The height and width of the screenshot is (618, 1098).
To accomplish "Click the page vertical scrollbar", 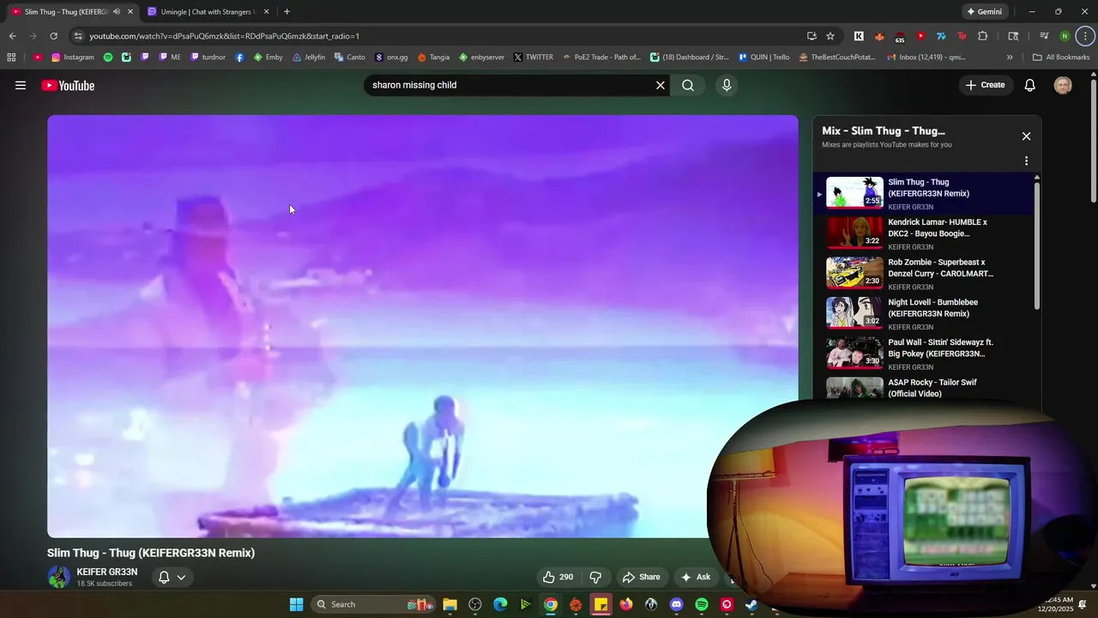I will tap(1094, 142).
